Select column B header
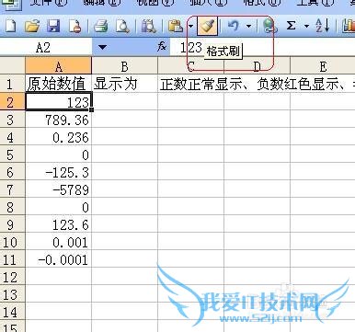The image size is (355, 332). click(x=124, y=65)
